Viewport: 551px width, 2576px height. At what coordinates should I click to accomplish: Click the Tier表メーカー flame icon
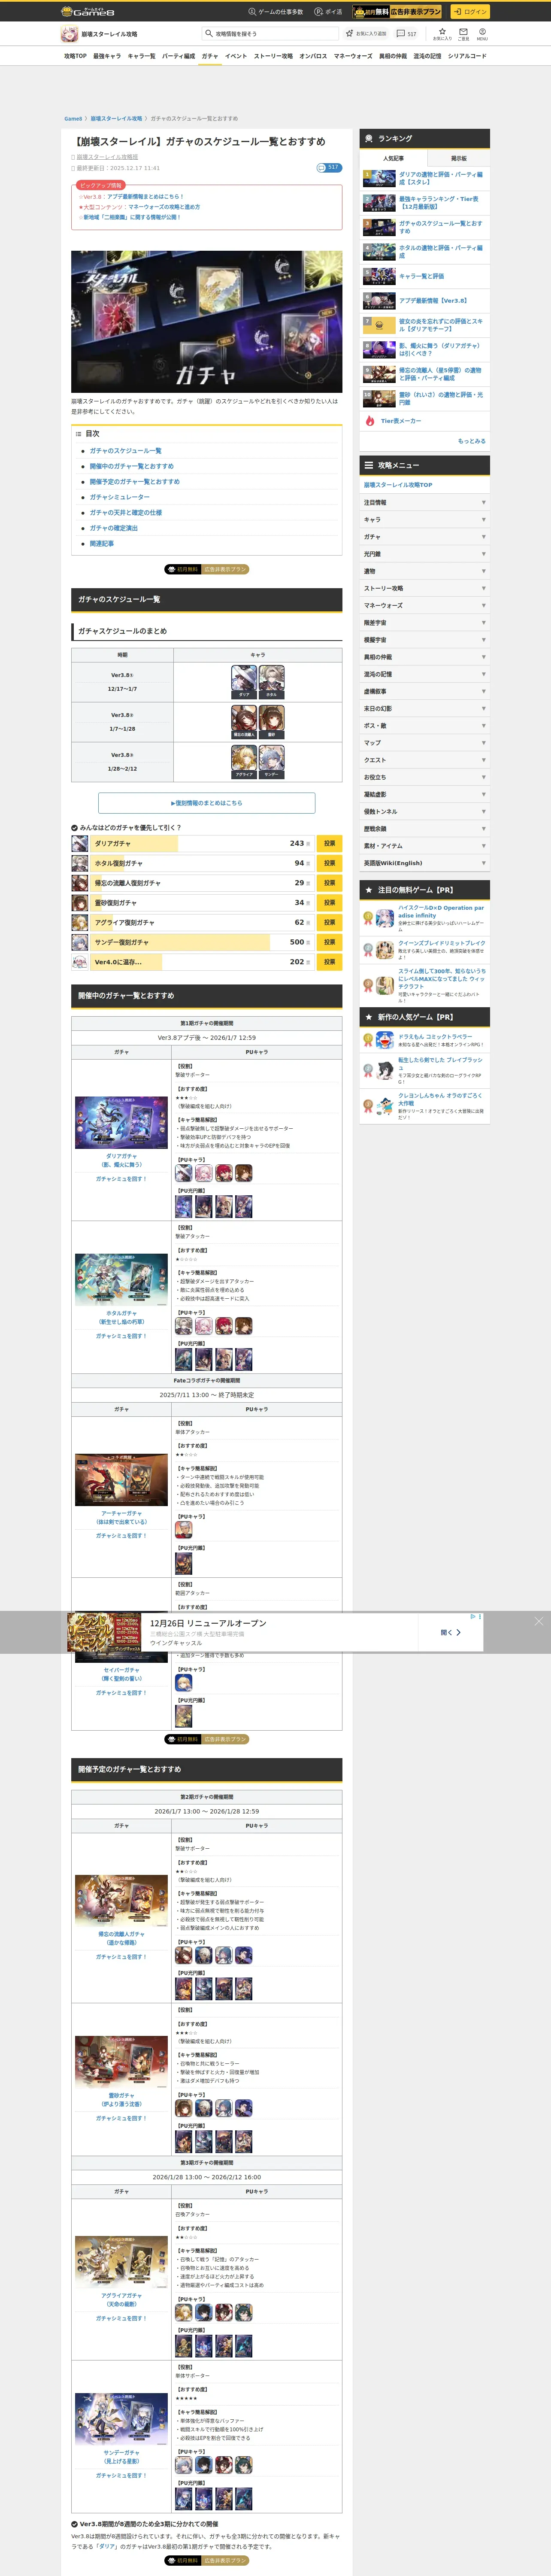coord(370,421)
